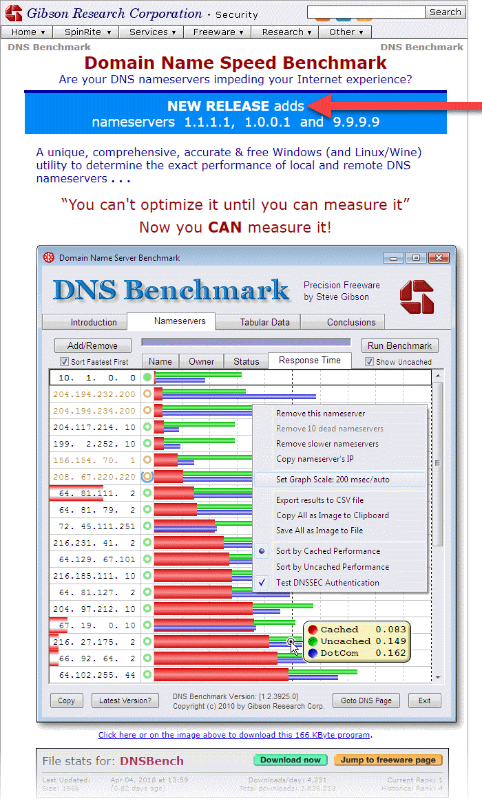The height and width of the screenshot is (803, 482).
Task: Click the site search input field
Action: click(366, 12)
